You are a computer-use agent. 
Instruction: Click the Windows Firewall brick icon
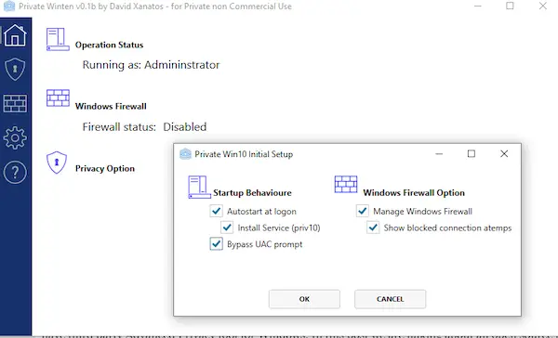58,98
